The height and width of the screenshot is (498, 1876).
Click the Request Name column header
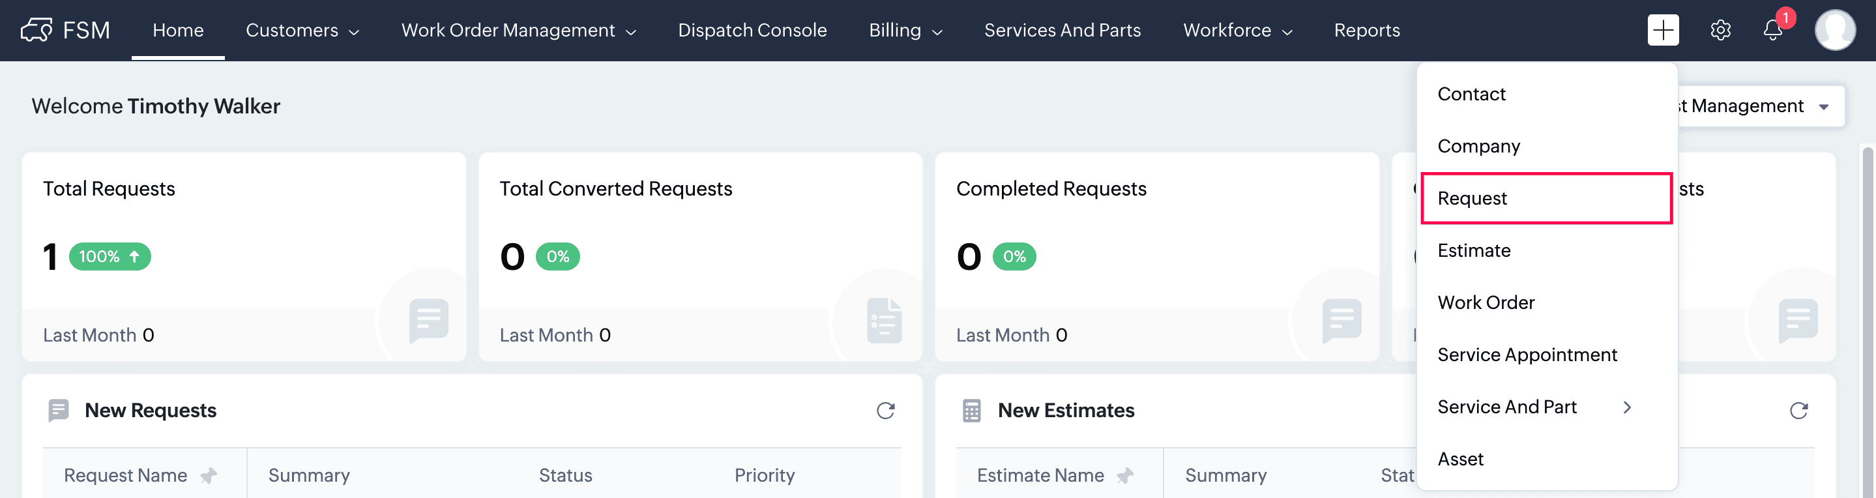tap(125, 475)
